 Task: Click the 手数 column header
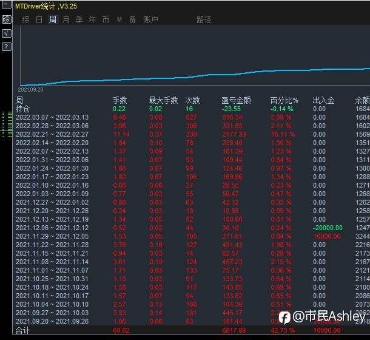[120, 100]
